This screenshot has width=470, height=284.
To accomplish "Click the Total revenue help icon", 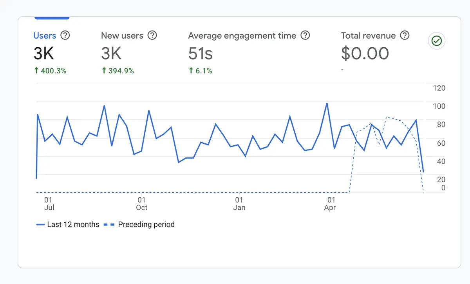I will (x=405, y=35).
